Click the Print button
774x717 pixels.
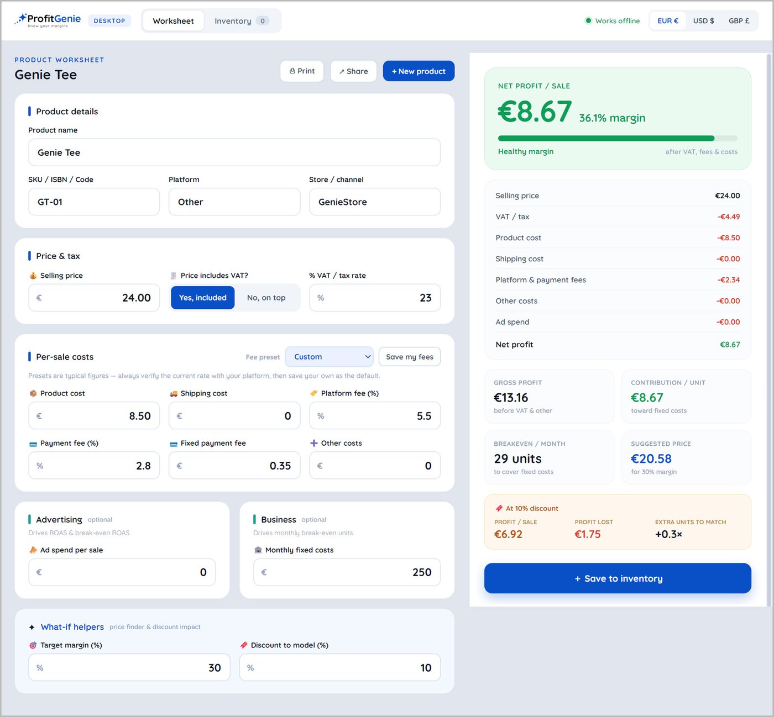(302, 71)
